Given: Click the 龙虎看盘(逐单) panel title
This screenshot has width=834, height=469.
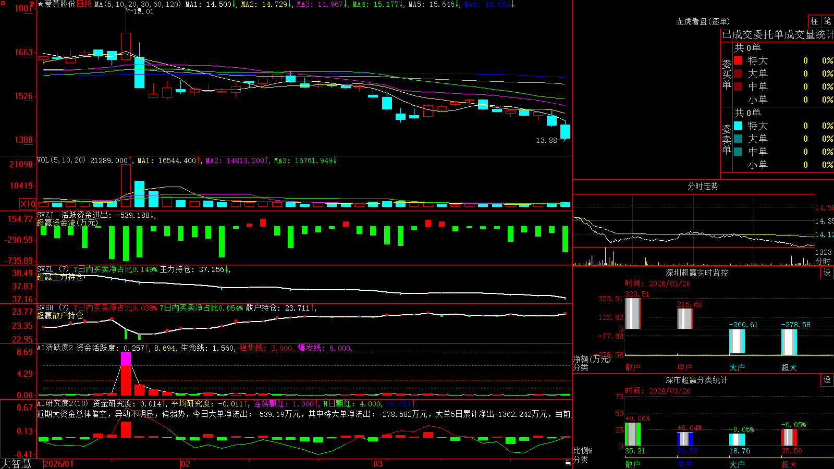Looking at the screenshot, I should tap(703, 21).
